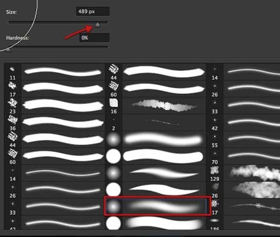Select the size 55 airbrush preset
The image size is (280, 237).
pos(244,139)
